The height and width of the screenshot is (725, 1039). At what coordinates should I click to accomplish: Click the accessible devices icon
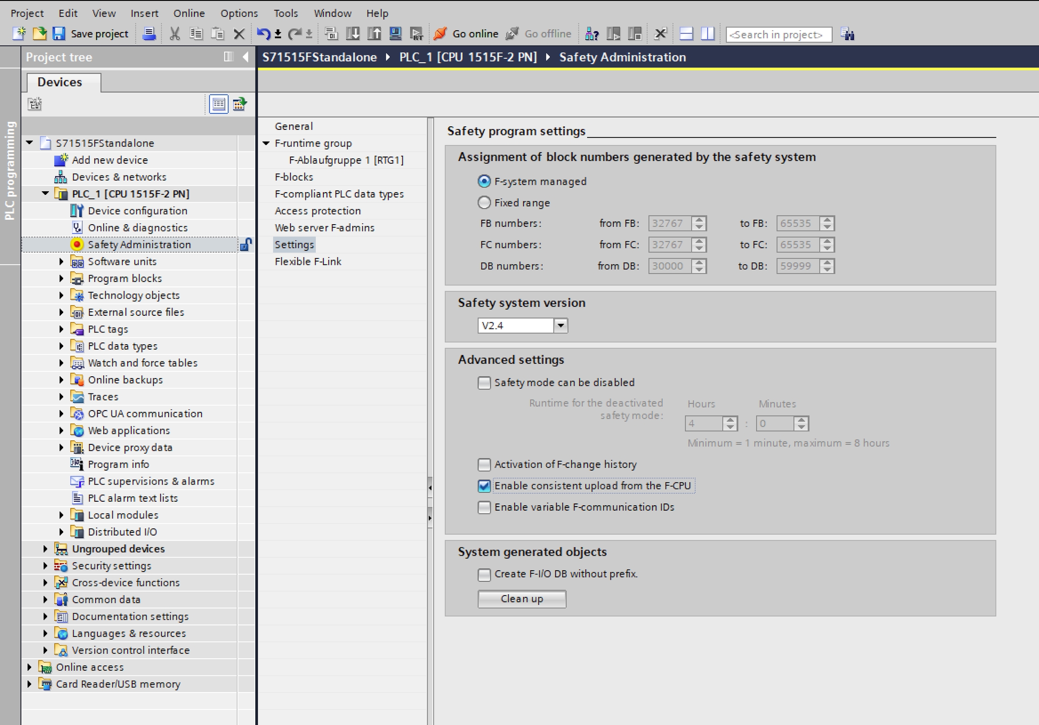coord(592,34)
